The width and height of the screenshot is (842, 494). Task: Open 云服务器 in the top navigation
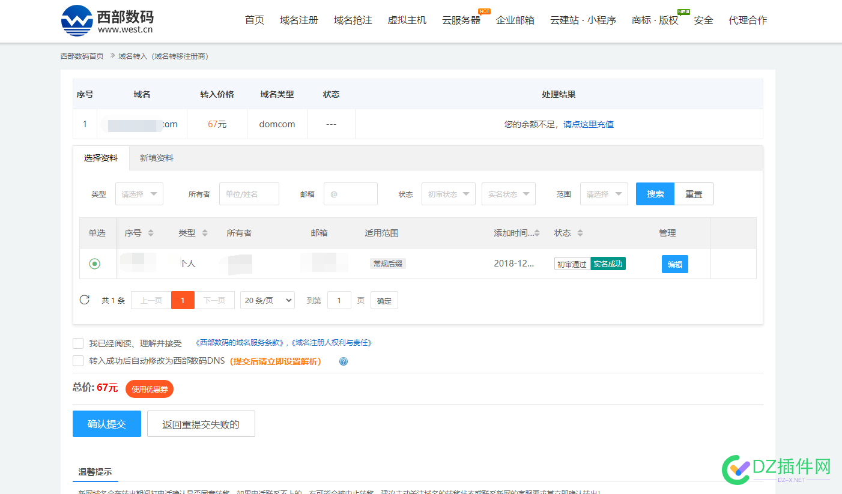pos(461,20)
